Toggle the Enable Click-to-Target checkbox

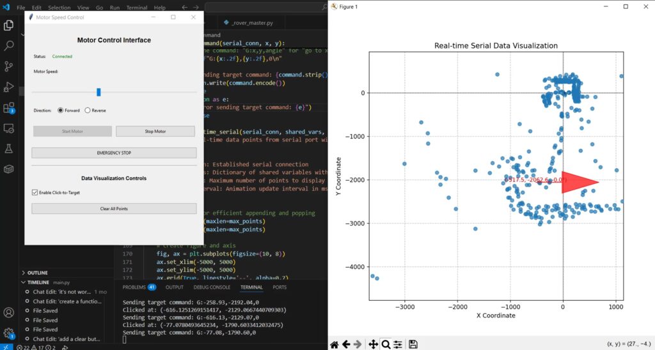point(35,192)
